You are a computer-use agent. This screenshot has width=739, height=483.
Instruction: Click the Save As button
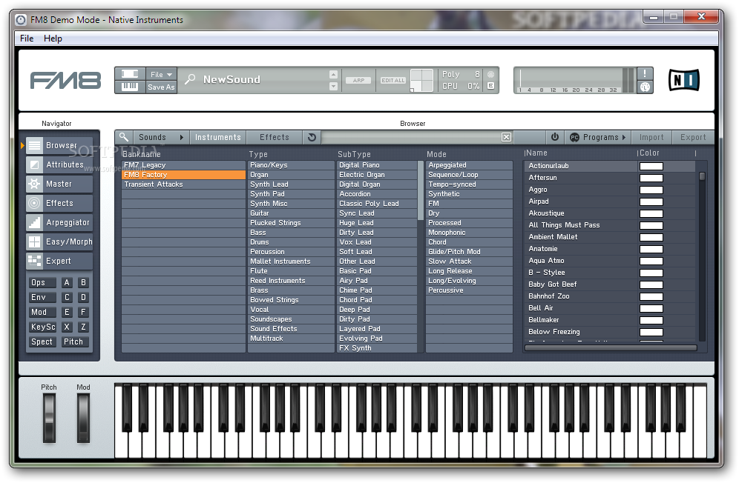click(161, 87)
